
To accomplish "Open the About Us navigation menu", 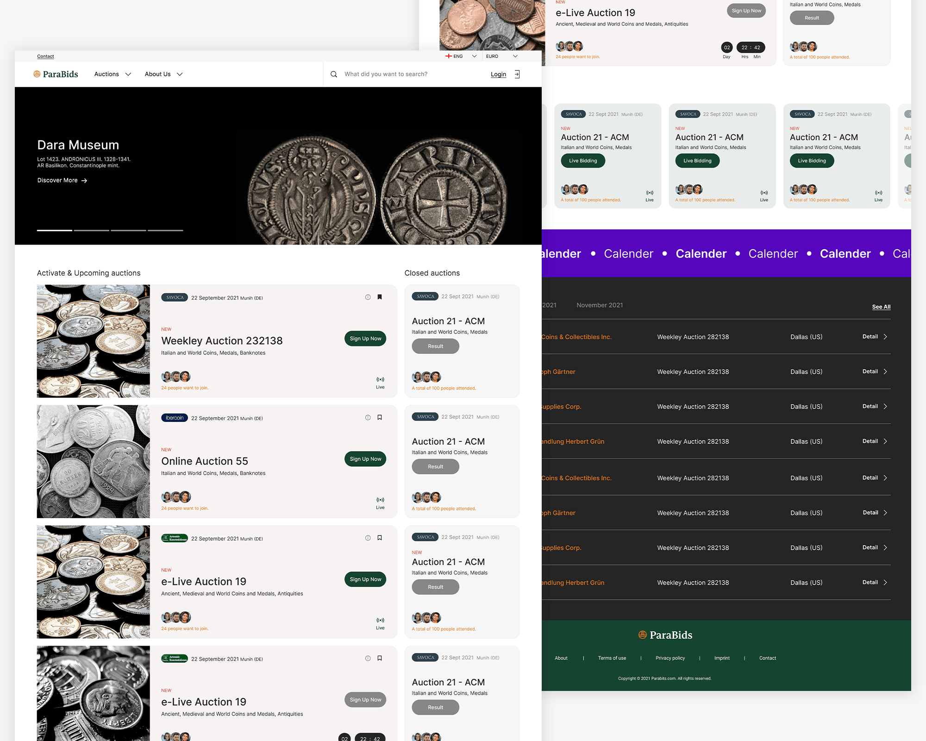I will pos(158,74).
